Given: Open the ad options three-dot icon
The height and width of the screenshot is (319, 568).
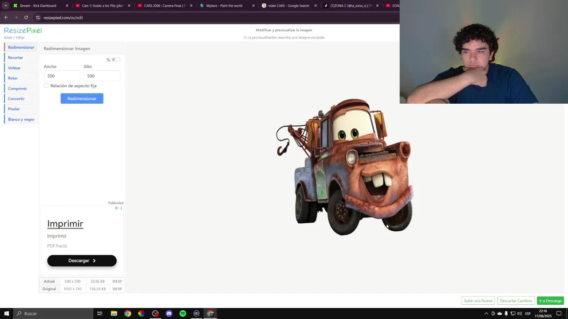Looking at the screenshot, I should coord(121,208).
